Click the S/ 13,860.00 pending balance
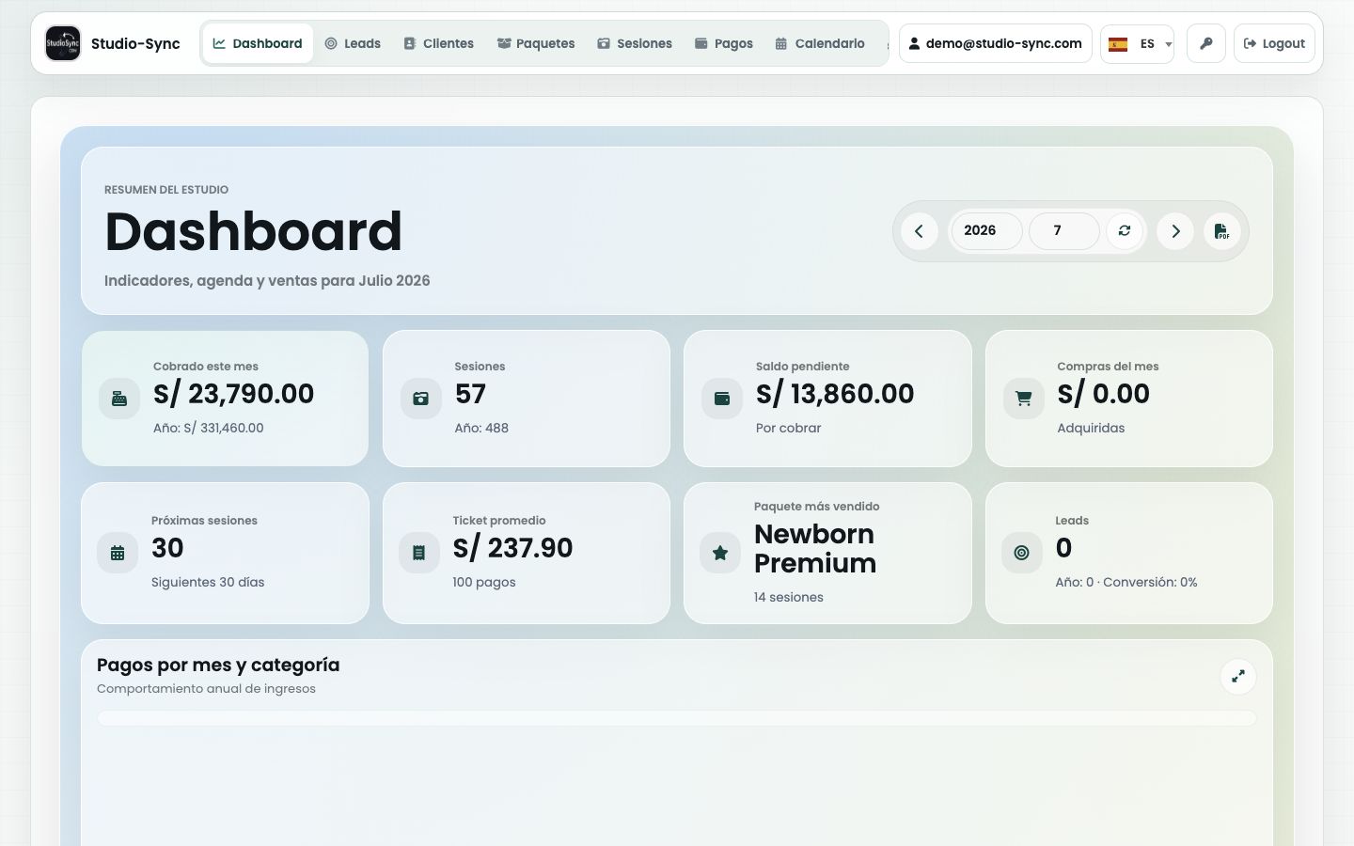 [835, 394]
